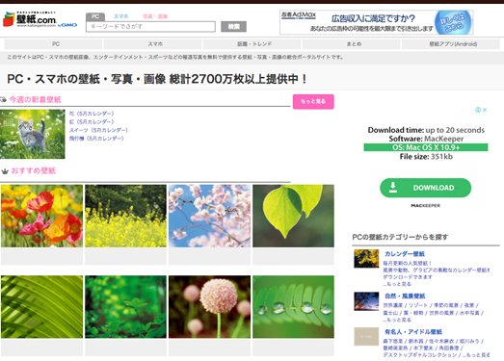Click the pink もっと見る button

pyautogui.click(x=313, y=101)
